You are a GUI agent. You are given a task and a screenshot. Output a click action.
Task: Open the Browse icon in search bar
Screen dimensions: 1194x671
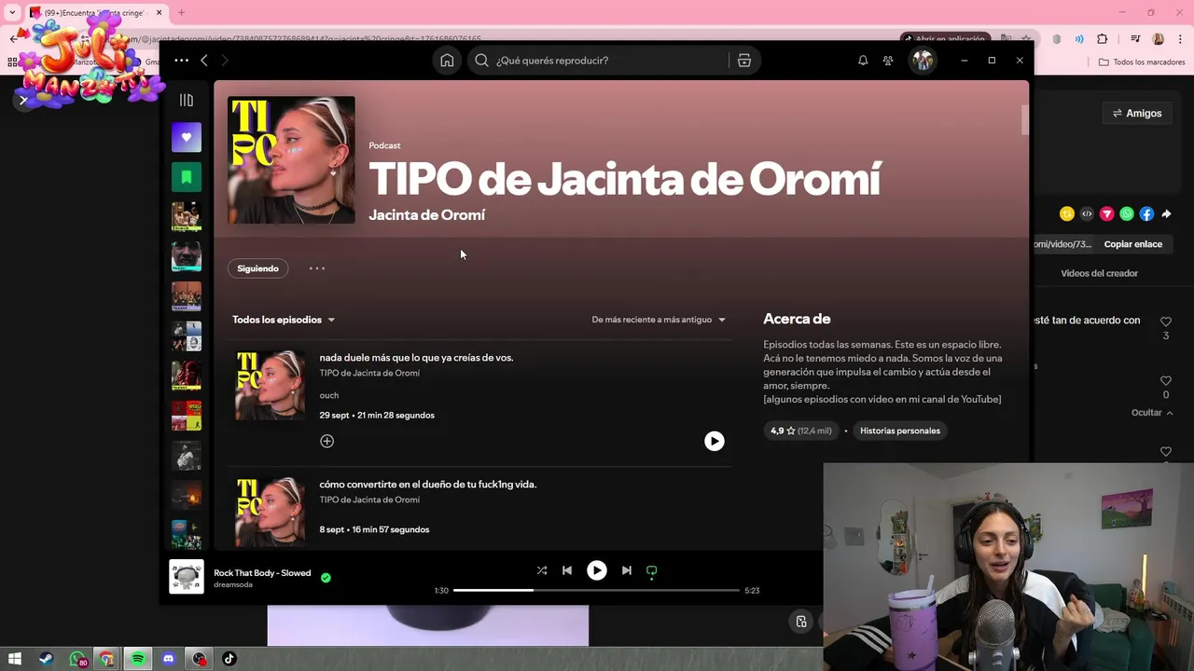point(743,61)
